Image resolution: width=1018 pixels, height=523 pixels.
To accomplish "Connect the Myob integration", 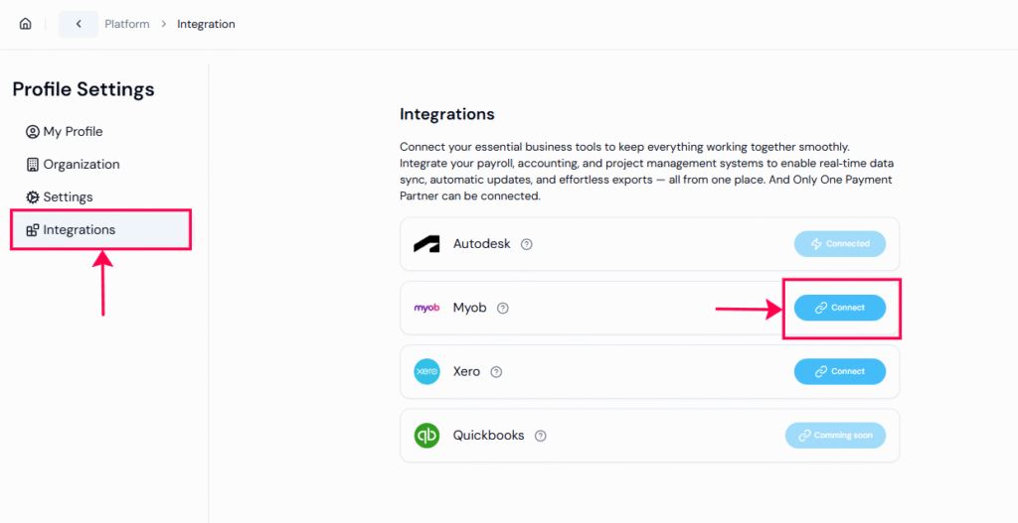I will [839, 308].
